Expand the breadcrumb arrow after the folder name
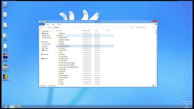Viewport: 194px width, 109px height. point(60,28)
